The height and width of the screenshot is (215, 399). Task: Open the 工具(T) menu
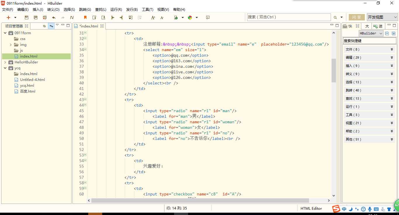148,10
